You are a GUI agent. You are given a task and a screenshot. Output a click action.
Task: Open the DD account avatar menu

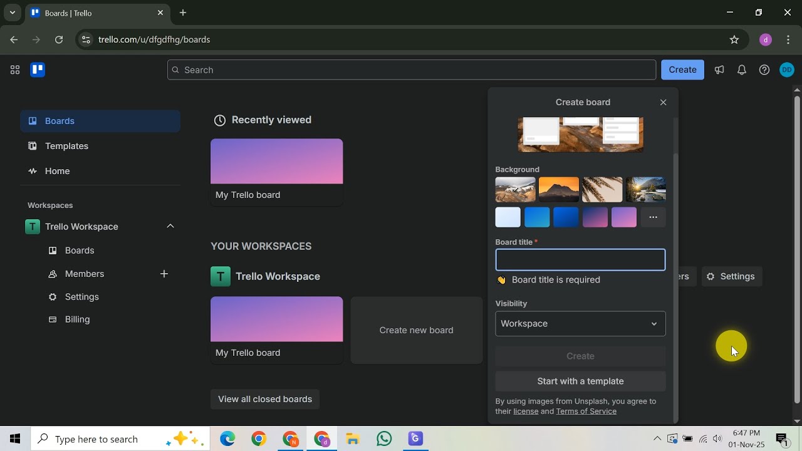[787, 70]
